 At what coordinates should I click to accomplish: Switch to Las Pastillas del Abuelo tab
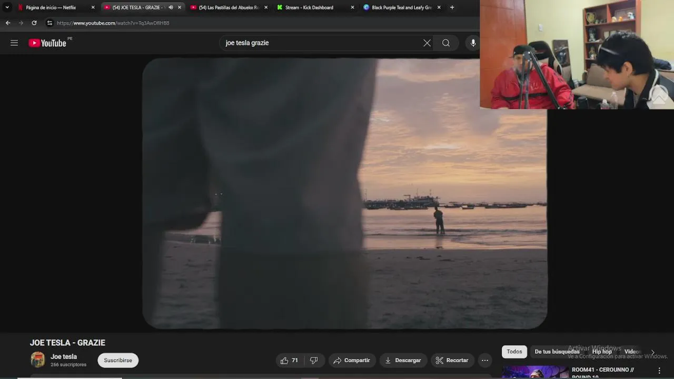tap(228, 7)
